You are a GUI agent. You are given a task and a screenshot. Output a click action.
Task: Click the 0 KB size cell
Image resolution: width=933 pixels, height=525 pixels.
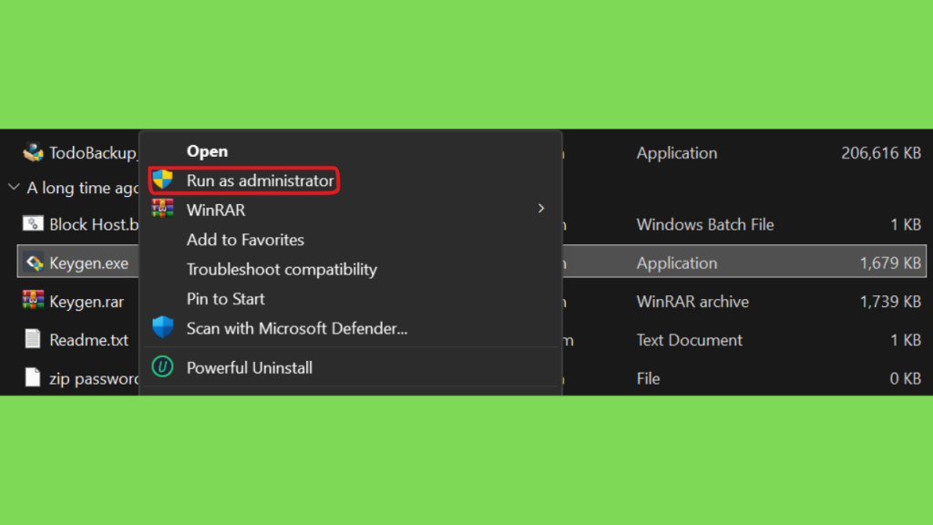point(905,378)
